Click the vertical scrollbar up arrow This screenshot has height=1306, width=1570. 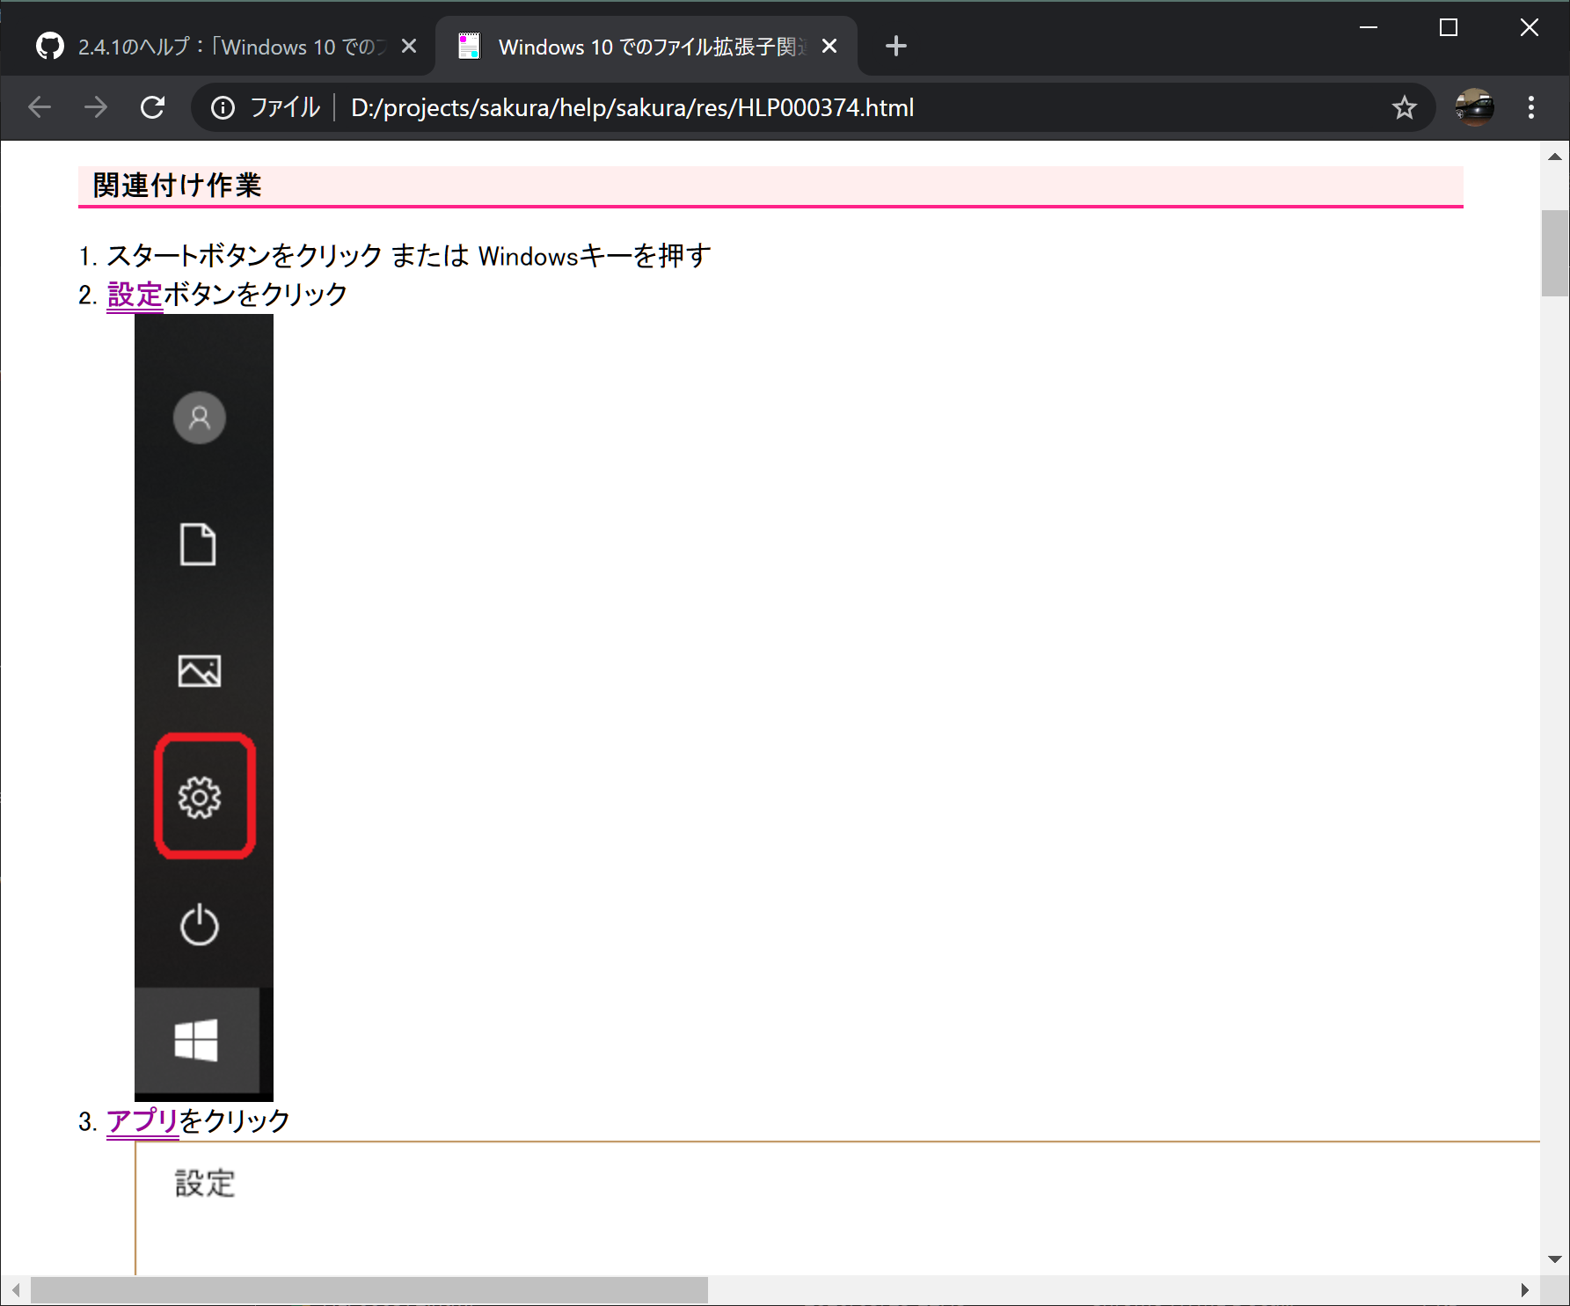point(1555,157)
